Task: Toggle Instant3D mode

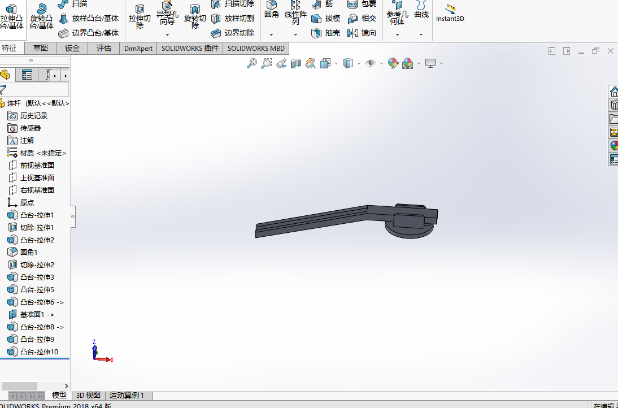Action: point(450,14)
